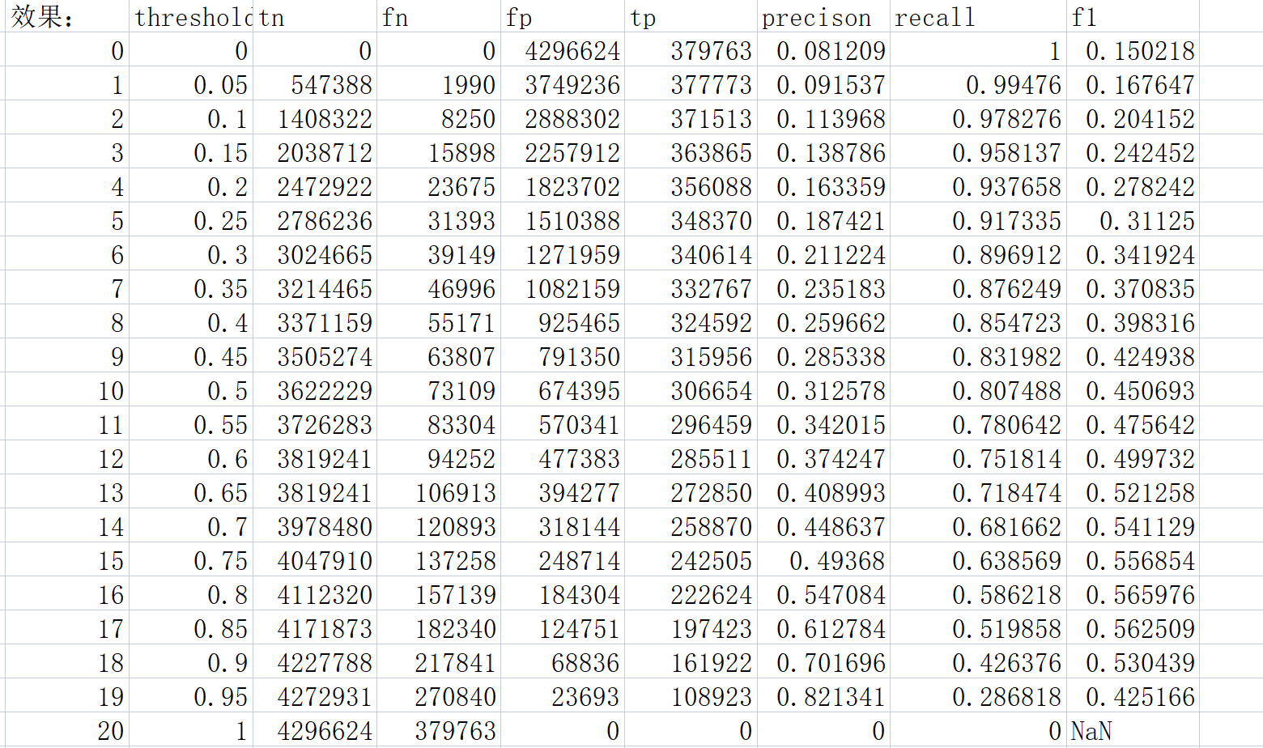Click recall value 0.99476
This screenshot has width=1263, height=748.
[x=978, y=84]
